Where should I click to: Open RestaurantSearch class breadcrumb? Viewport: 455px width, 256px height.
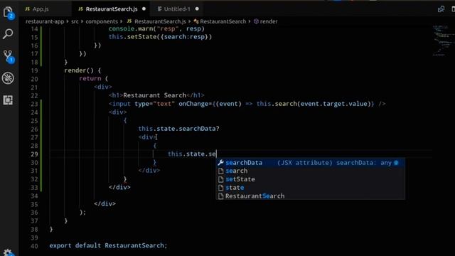click(x=220, y=21)
